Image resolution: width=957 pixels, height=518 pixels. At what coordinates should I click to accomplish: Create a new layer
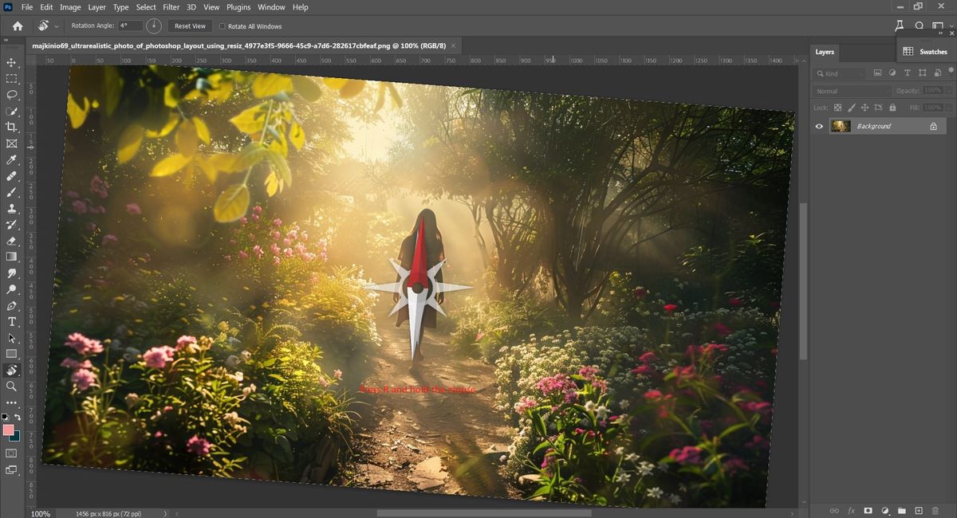point(918,510)
